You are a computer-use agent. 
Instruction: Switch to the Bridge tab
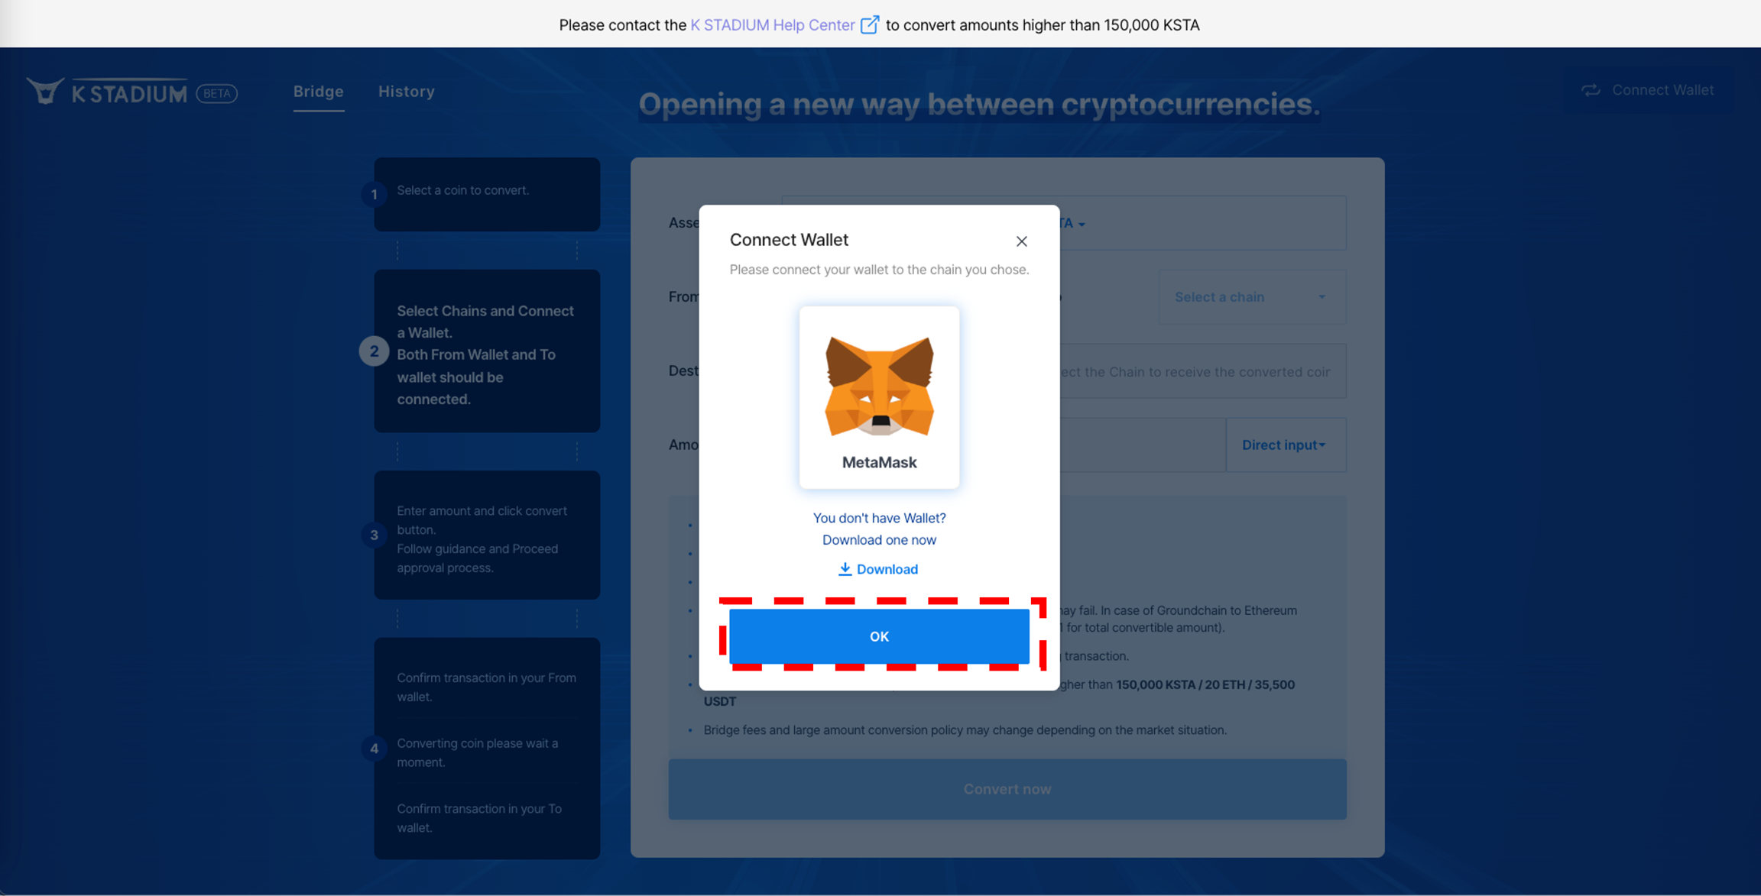point(318,92)
